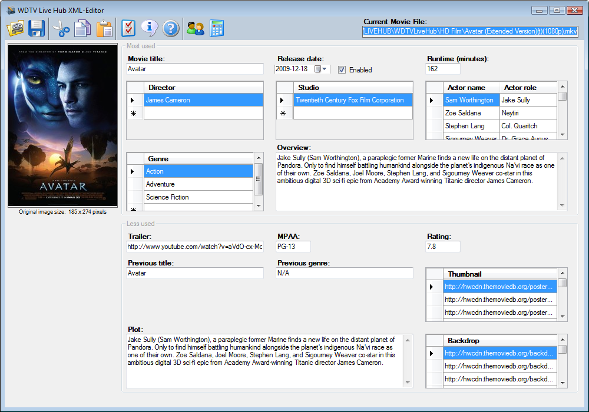Click the Runtime minutes field
This screenshot has height=412, width=589.
pyautogui.click(x=443, y=69)
